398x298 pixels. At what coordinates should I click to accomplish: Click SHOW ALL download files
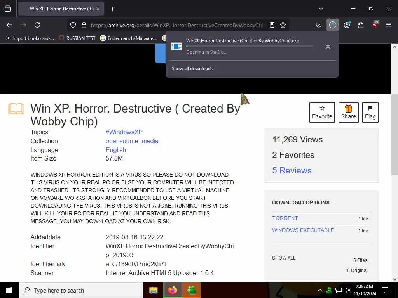[x=284, y=258]
